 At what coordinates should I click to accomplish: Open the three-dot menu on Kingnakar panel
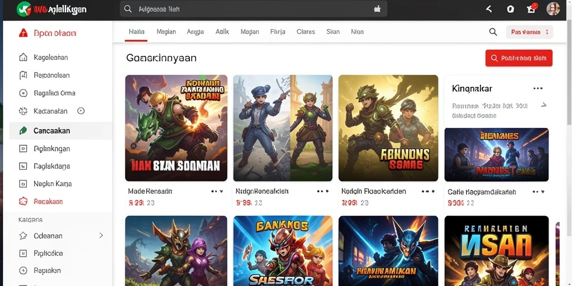(538, 88)
